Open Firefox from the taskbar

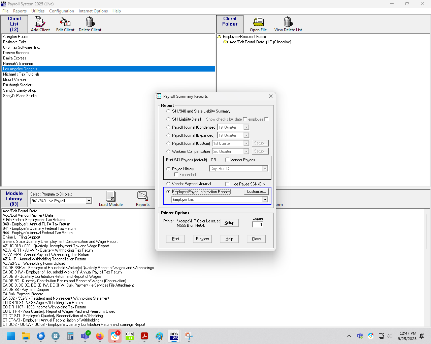coord(100,336)
